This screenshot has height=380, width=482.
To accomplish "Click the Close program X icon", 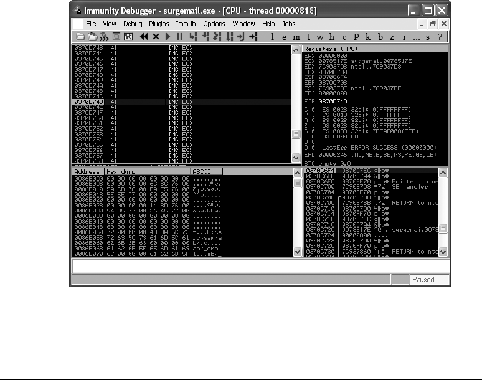I will tap(156, 37).
